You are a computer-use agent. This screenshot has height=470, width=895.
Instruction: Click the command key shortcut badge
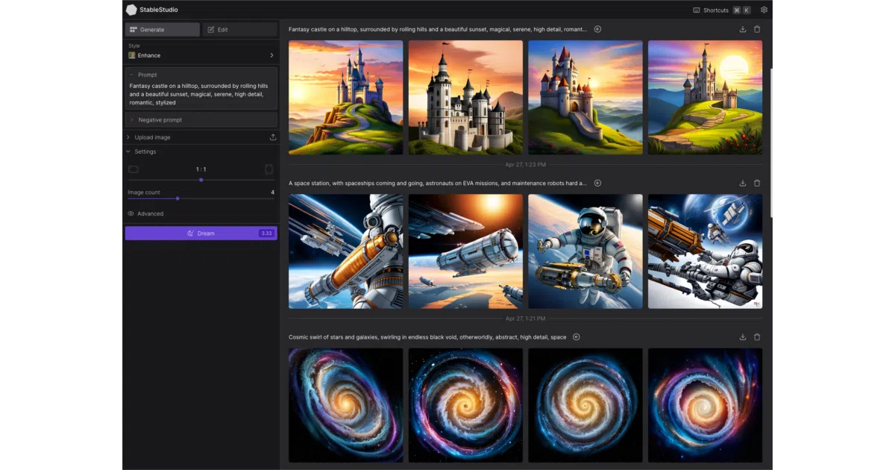click(x=736, y=10)
